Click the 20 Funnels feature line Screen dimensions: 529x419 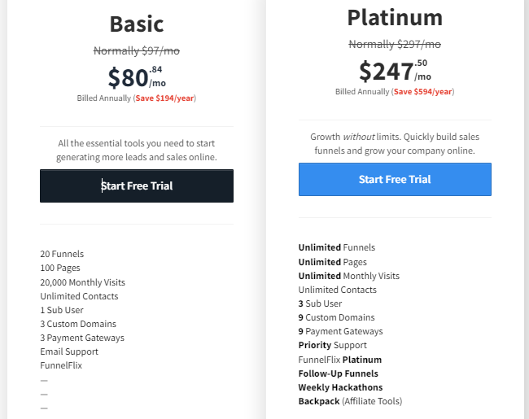point(62,254)
